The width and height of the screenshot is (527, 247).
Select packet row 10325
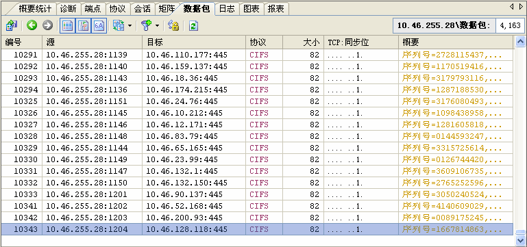(257, 101)
